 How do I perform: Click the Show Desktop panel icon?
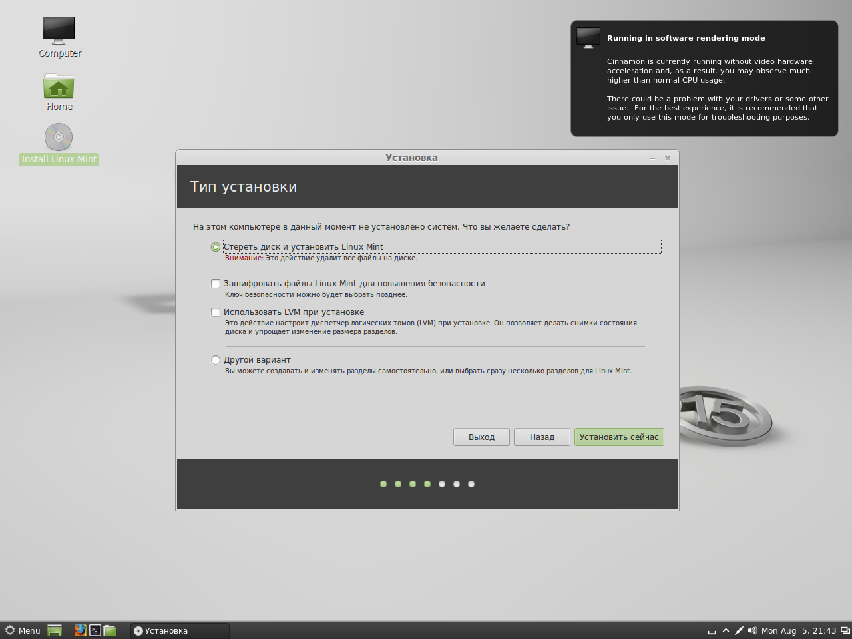pos(55,630)
